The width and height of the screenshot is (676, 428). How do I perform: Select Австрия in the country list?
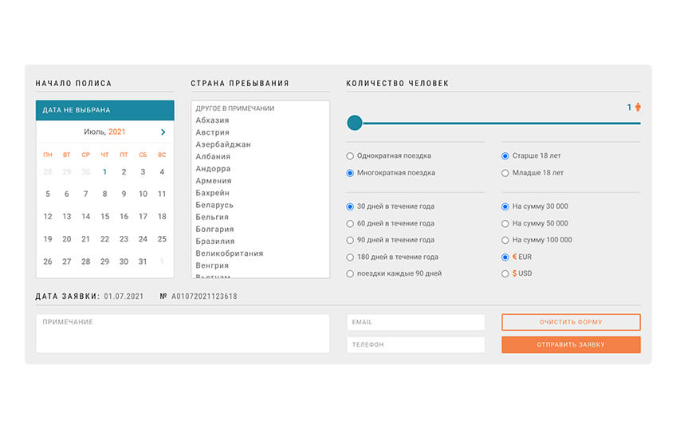212,132
